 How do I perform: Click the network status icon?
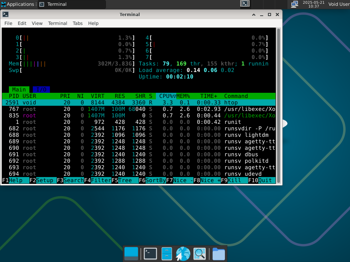(295, 4)
